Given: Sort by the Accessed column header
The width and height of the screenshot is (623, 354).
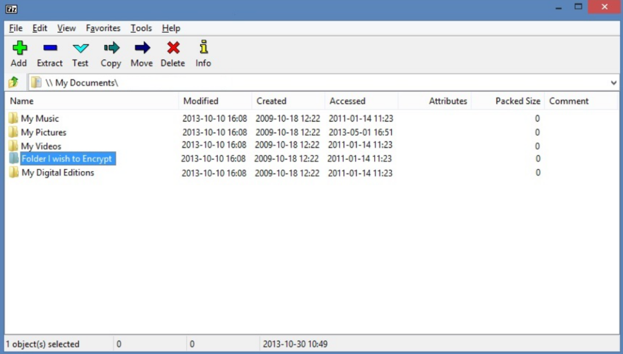Looking at the screenshot, I should [x=361, y=101].
